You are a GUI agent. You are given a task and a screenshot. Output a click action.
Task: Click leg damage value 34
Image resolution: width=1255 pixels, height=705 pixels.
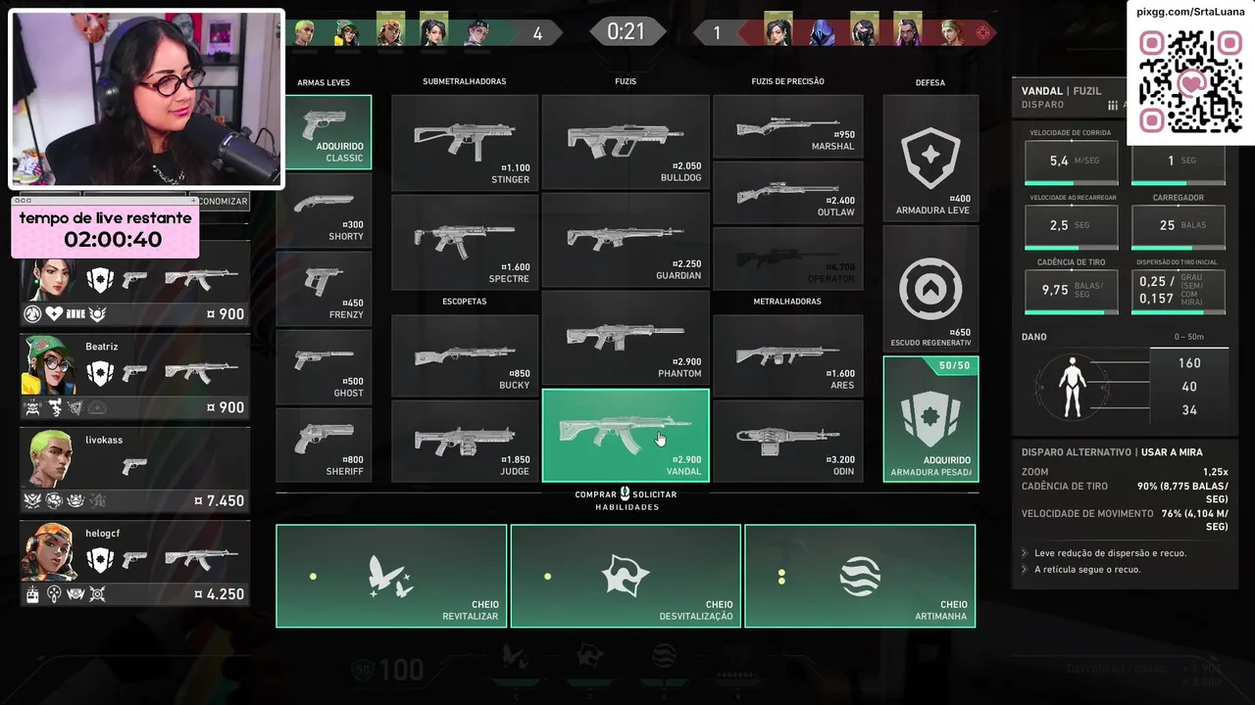1189,410
